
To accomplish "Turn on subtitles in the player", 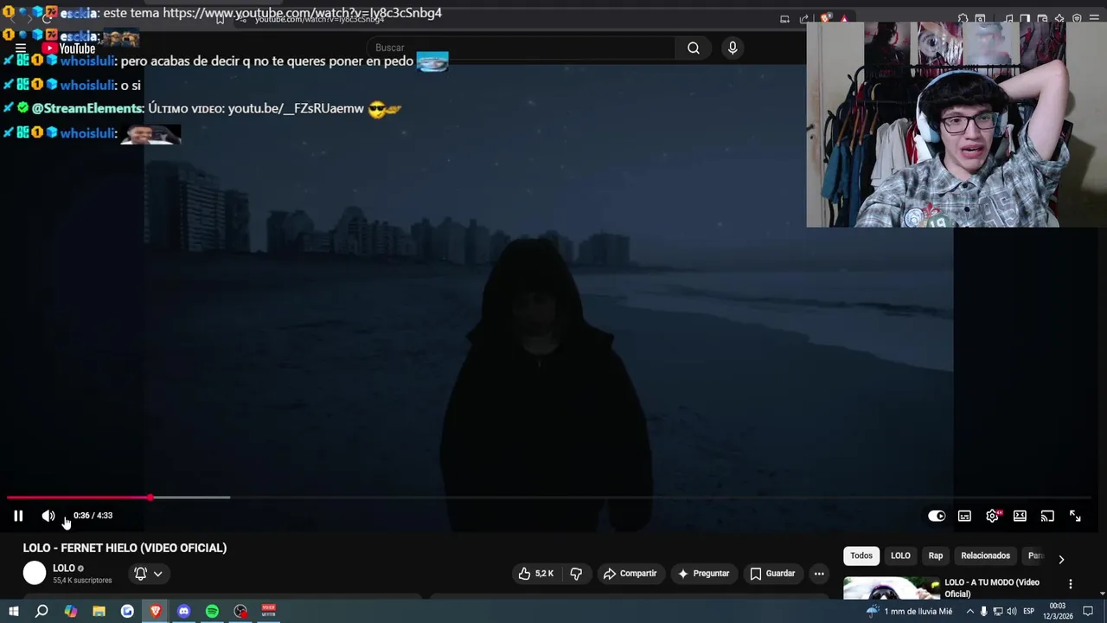I will click(x=964, y=516).
